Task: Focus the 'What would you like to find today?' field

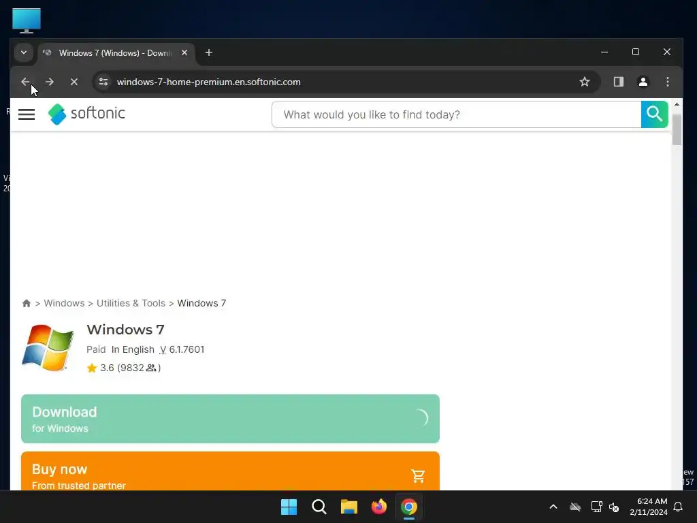Action: click(x=456, y=114)
